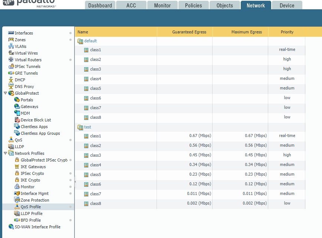This screenshot has width=322, height=238.
Task: Select the IPSec Tunnels lock icon
Action: (x=11, y=66)
